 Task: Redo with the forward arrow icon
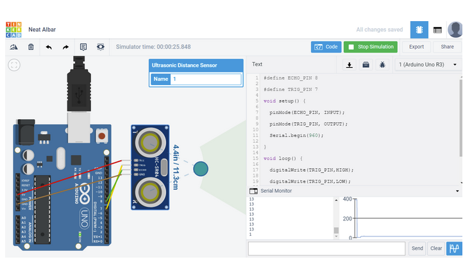pos(65,47)
